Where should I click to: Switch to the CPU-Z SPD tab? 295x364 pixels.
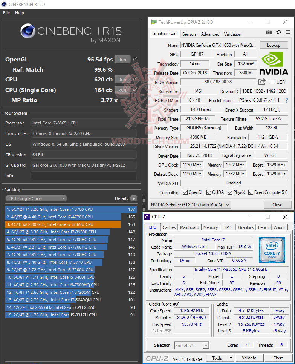228,227
